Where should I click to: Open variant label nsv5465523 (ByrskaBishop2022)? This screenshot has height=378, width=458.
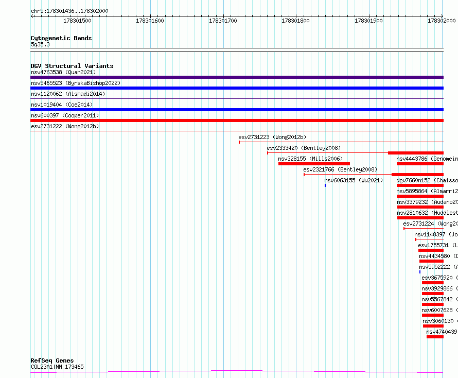click(x=76, y=83)
